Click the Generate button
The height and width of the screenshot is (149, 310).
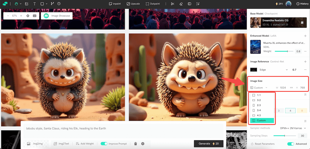208,144
